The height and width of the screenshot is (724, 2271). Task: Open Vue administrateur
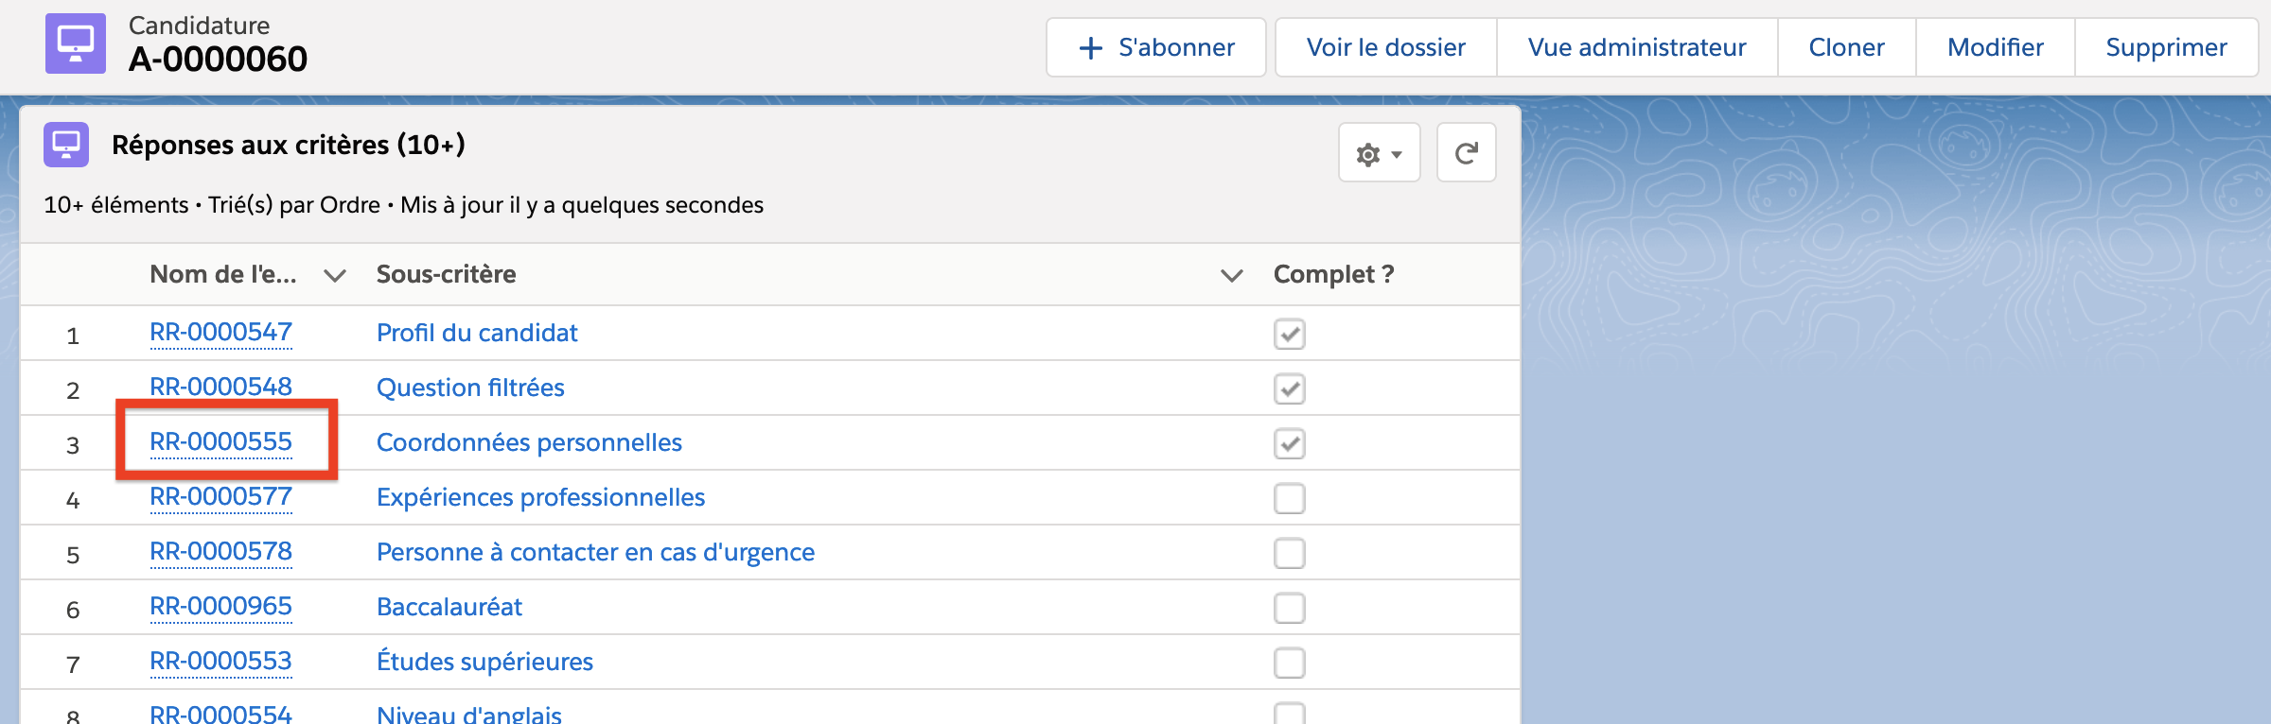point(1636,47)
